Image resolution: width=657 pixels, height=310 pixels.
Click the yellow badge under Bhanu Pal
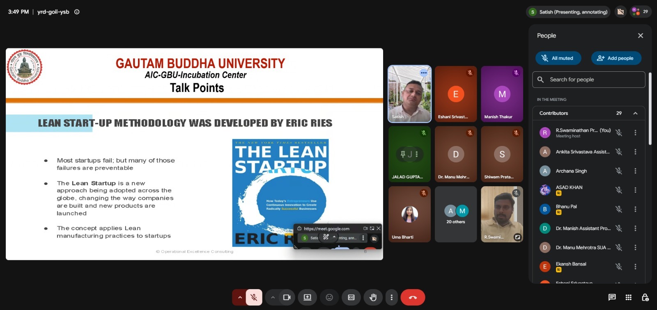[558, 212]
